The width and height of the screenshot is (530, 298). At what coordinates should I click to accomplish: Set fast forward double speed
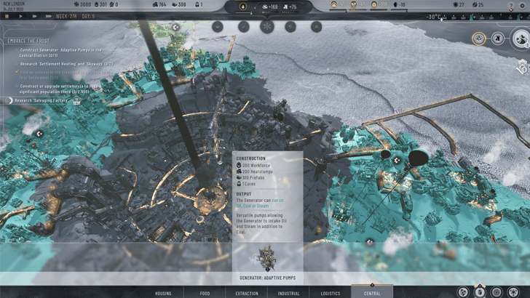(34, 16)
